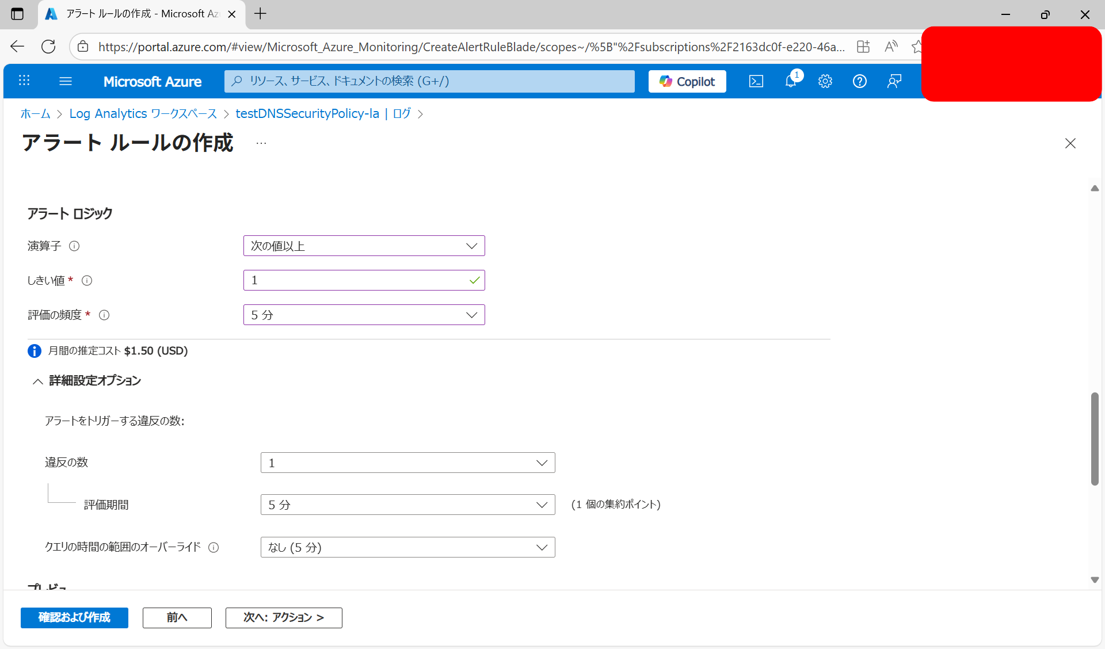Open the 評価期間 dropdown
Screen dimensions: 1105x649
[407, 505]
